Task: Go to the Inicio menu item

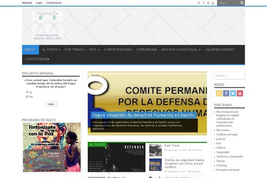Action: tap(30, 49)
